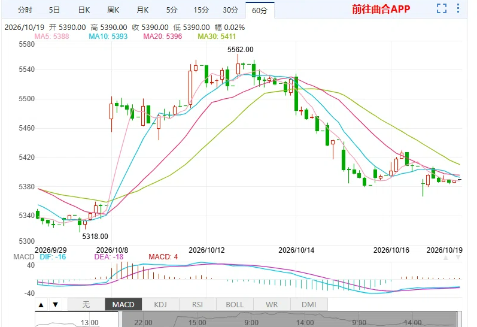Switch to the 15分 interval tab
477x327 pixels.
pos(201,10)
